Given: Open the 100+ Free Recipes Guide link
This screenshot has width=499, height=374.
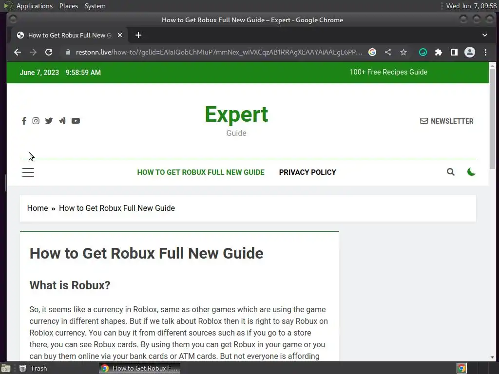Looking at the screenshot, I should click(388, 72).
